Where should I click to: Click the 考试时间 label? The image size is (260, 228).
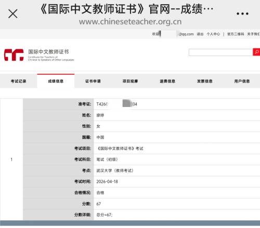tap(83, 182)
